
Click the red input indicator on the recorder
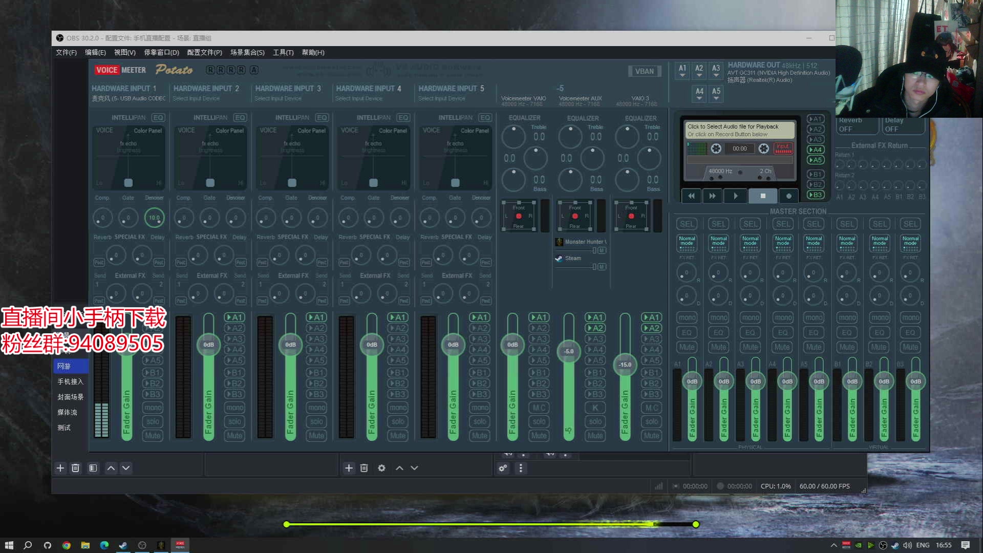(783, 148)
